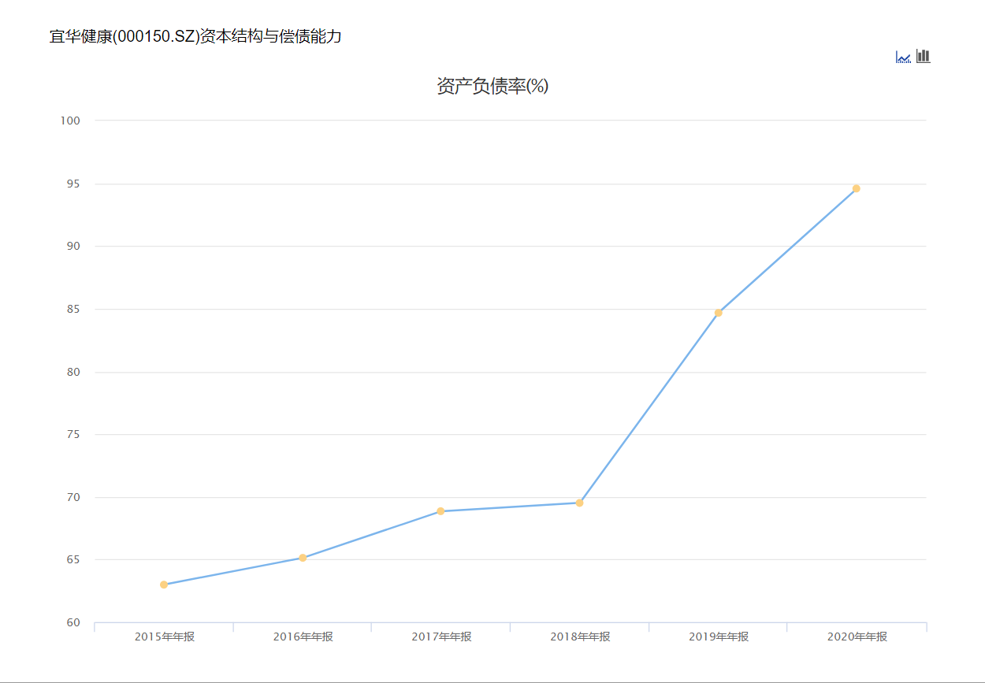Switch chart to bar view icon

pyautogui.click(x=924, y=57)
